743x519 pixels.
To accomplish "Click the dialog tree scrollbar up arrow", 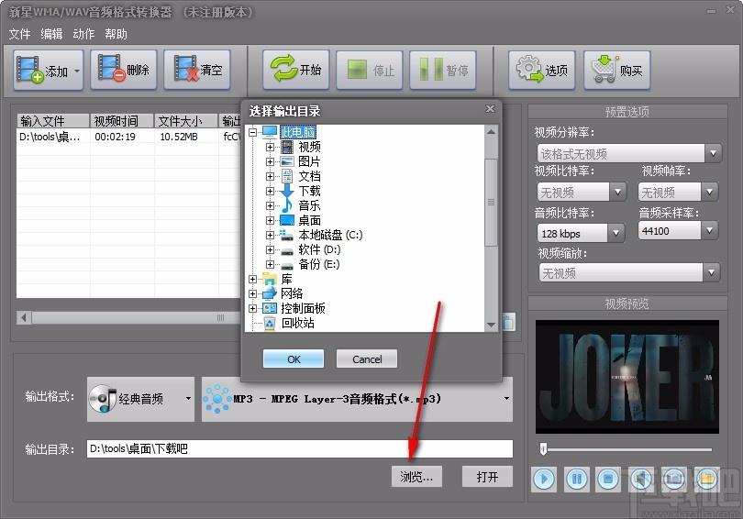I will [x=492, y=132].
